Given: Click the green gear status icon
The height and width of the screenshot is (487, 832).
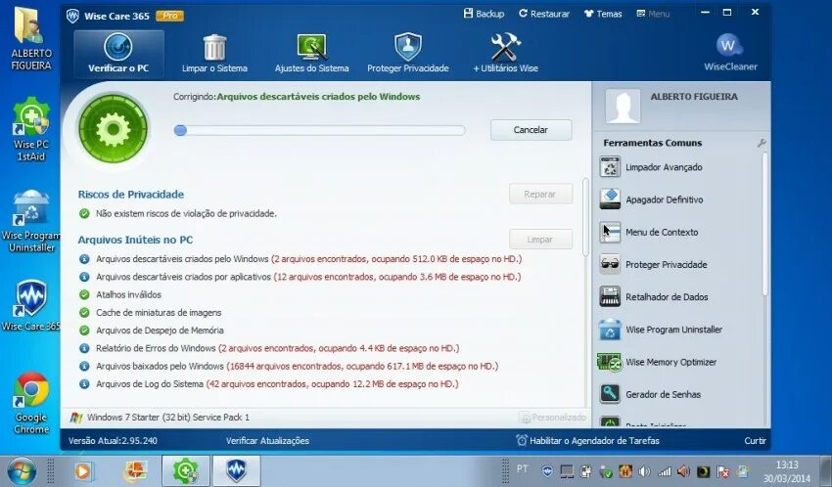Looking at the screenshot, I should click(x=113, y=128).
